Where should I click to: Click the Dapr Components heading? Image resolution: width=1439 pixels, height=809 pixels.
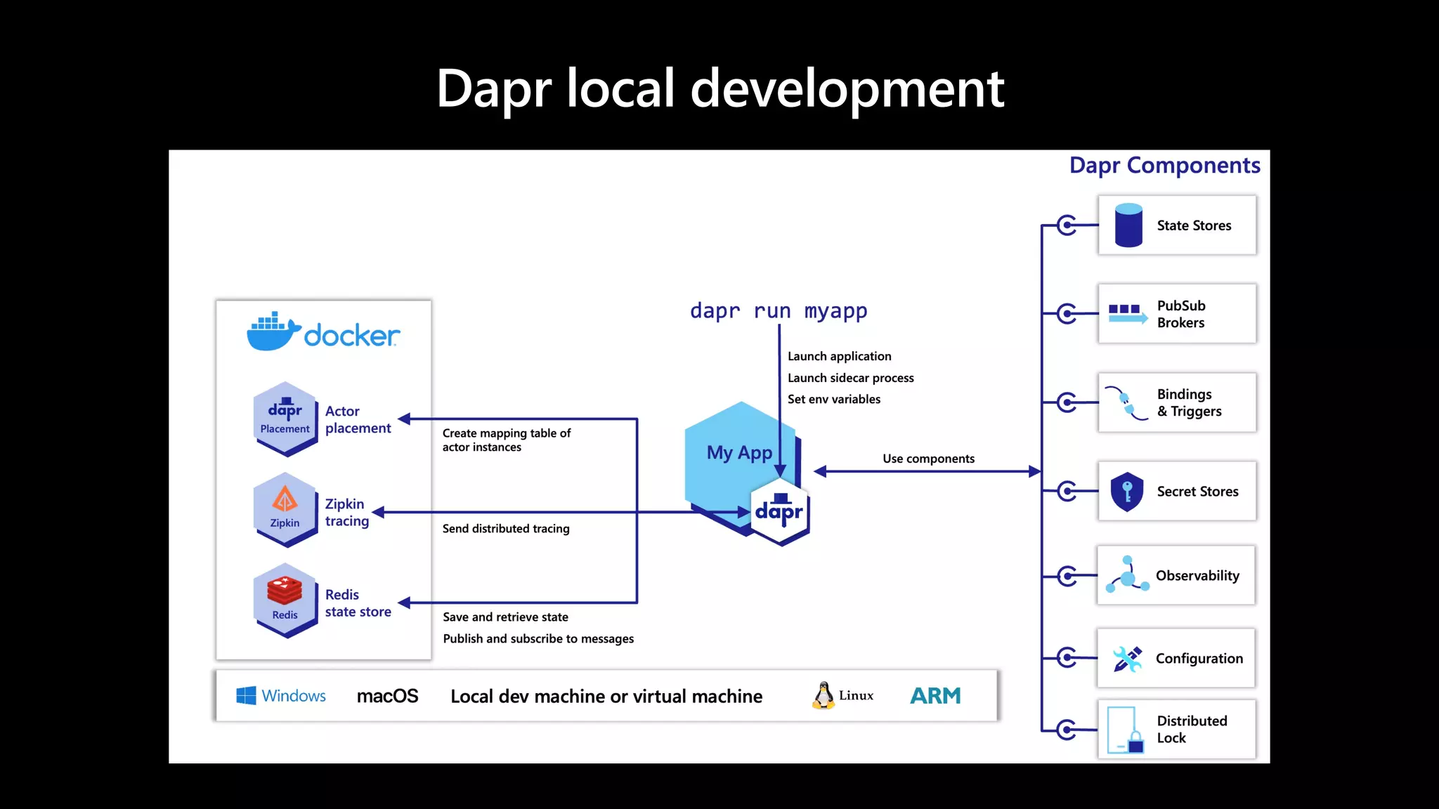coord(1164,166)
